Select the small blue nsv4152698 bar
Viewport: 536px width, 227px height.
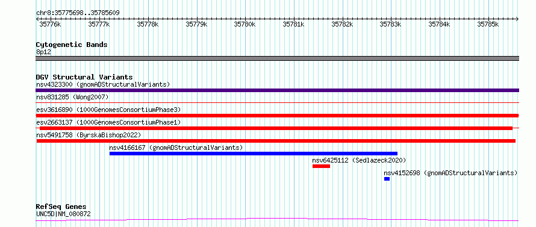(x=387, y=179)
